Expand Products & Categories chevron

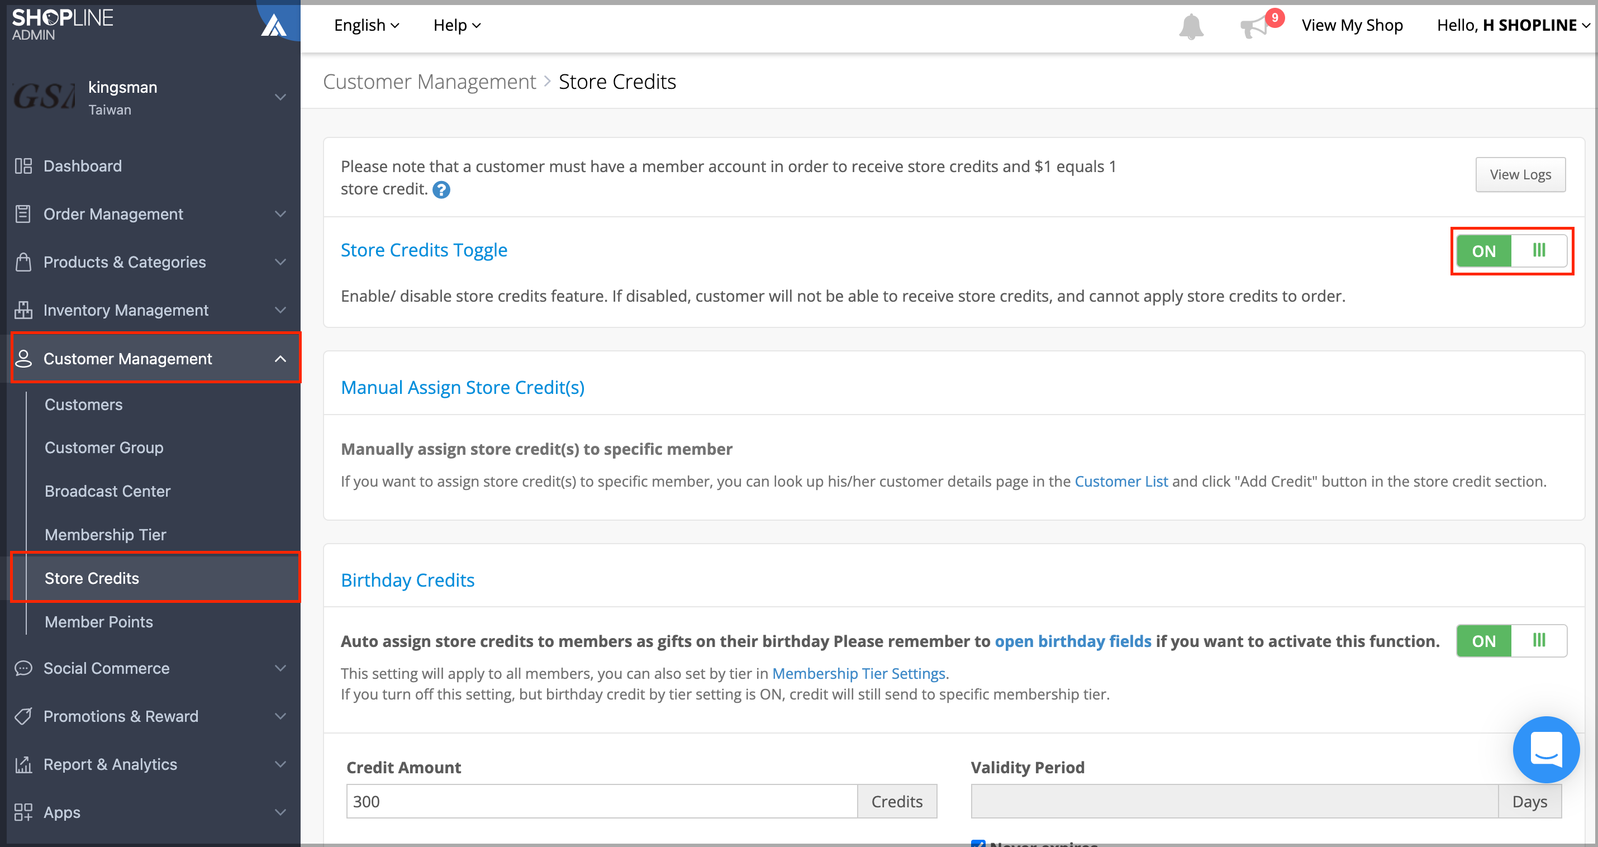click(x=280, y=262)
